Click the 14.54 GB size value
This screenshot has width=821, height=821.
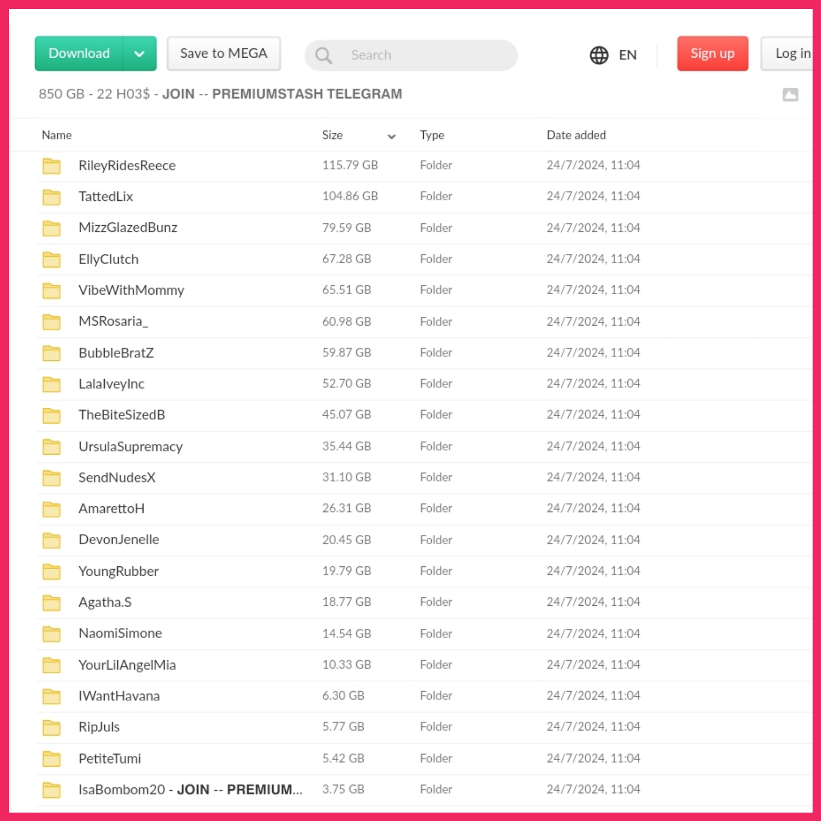coord(347,634)
